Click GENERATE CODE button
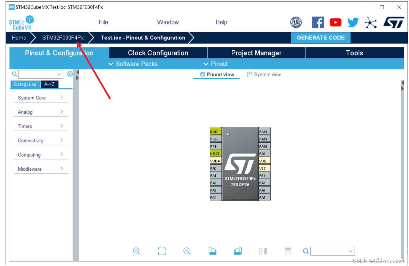The image size is (409, 266). pos(321,38)
